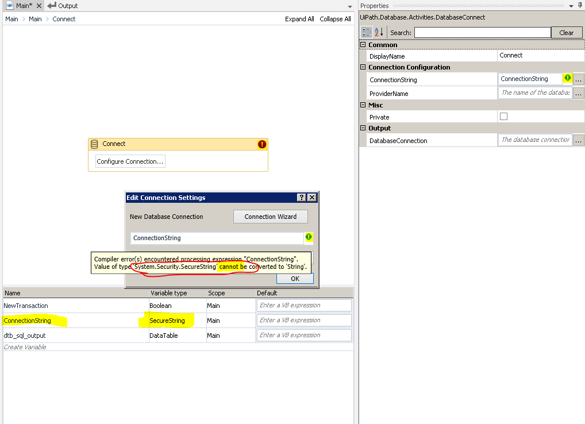Click the help icon on Edit Connection Settings dialog
This screenshot has height=424, width=585.
pos(301,197)
